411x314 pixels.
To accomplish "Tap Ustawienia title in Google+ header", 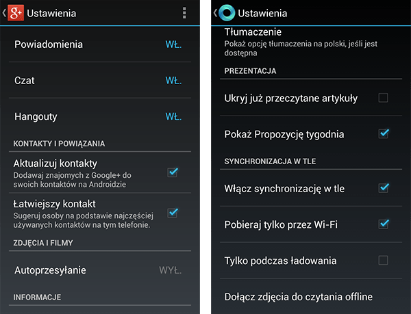I will (x=51, y=13).
